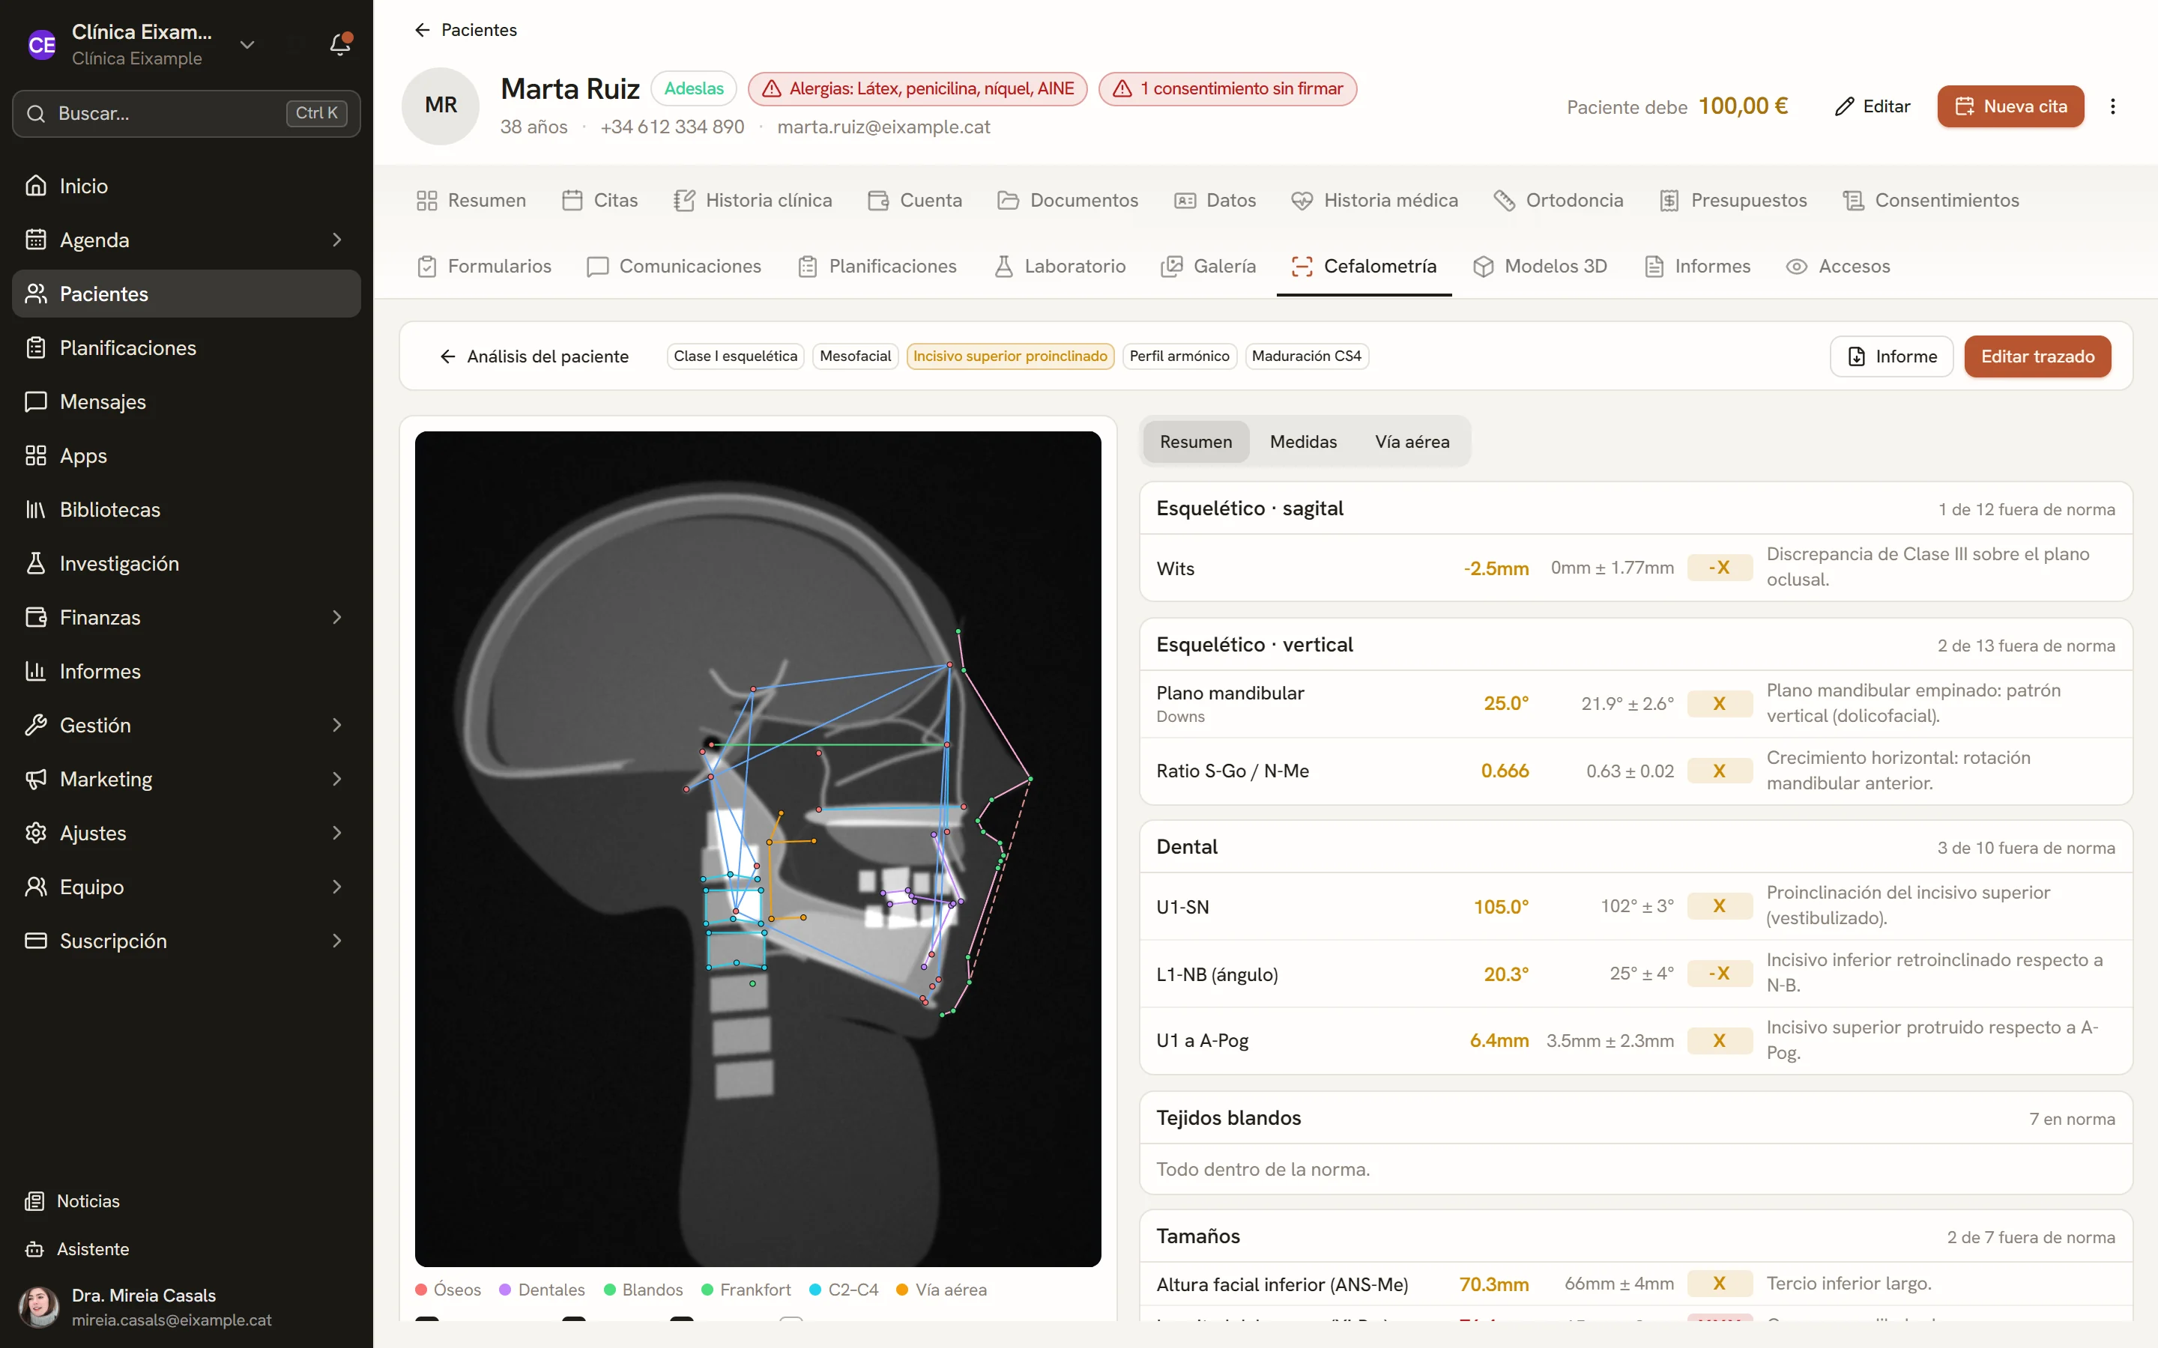Expand the Agenda submenu chevron
Image resolution: width=2158 pixels, height=1348 pixels.
click(x=337, y=240)
